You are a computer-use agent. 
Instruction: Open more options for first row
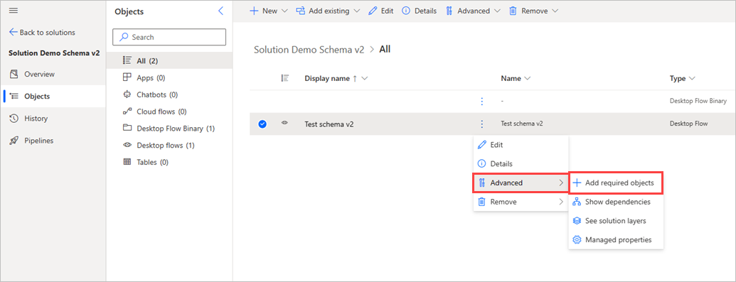[481, 102]
